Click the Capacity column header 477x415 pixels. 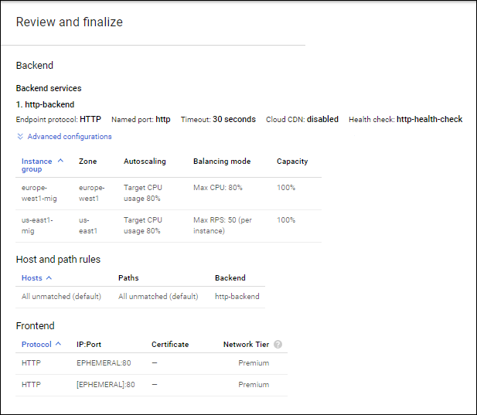click(x=292, y=162)
